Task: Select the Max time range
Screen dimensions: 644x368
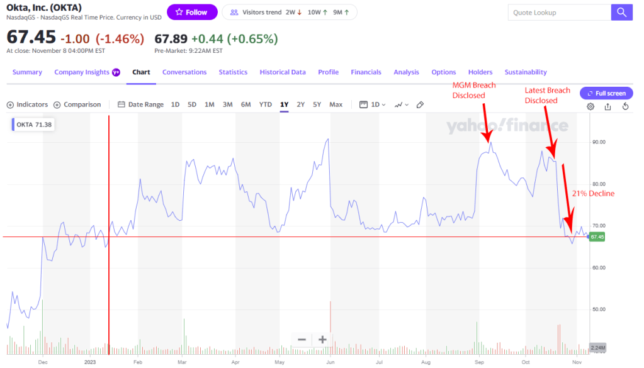Action: (x=336, y=104)
